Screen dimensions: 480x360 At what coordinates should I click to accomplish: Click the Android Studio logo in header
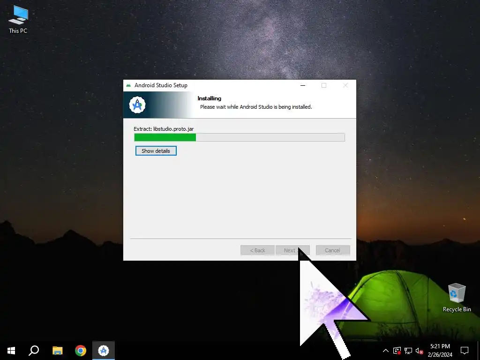[x=137, y=105]
